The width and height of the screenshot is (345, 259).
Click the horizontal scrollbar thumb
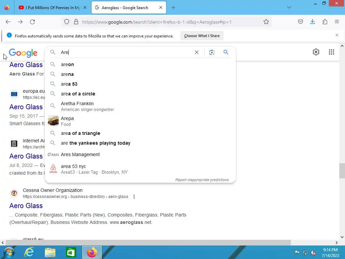[148, 242]
